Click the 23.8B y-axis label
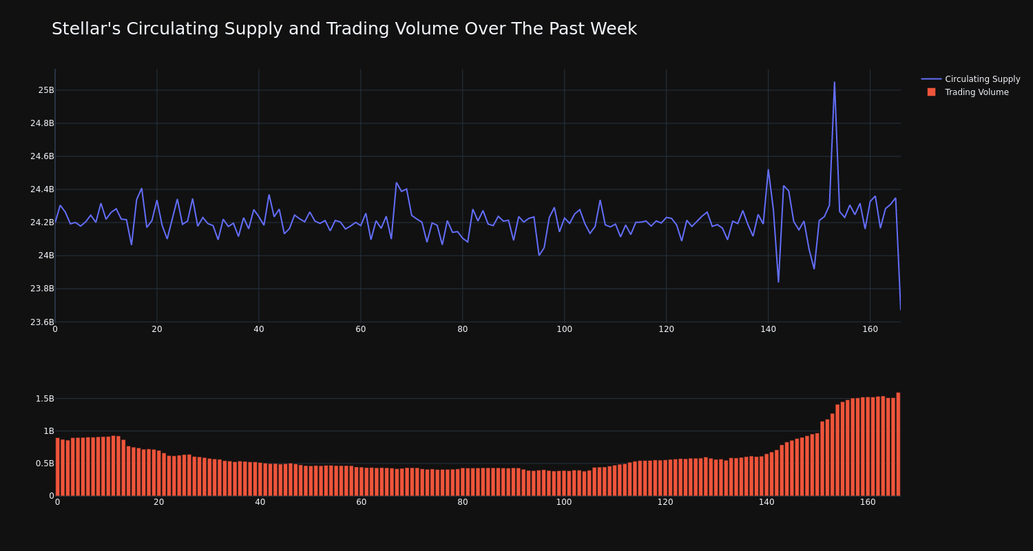 pyautogui.click(x=42, y=289)
